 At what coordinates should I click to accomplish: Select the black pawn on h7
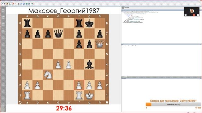click(100, 34)
